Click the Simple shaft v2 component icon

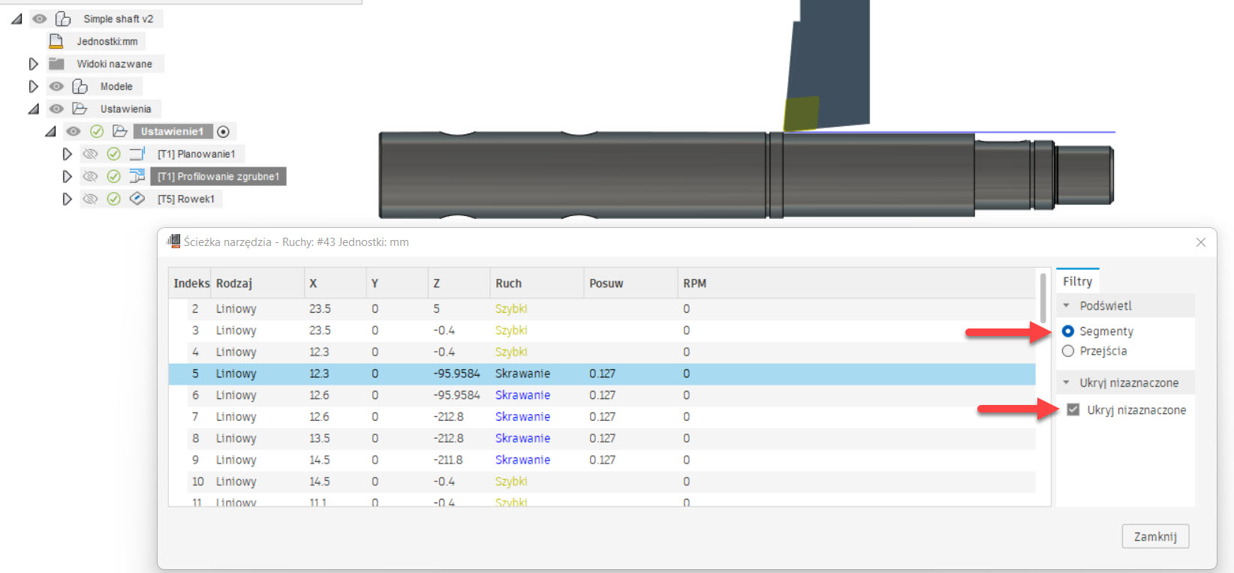63,19
